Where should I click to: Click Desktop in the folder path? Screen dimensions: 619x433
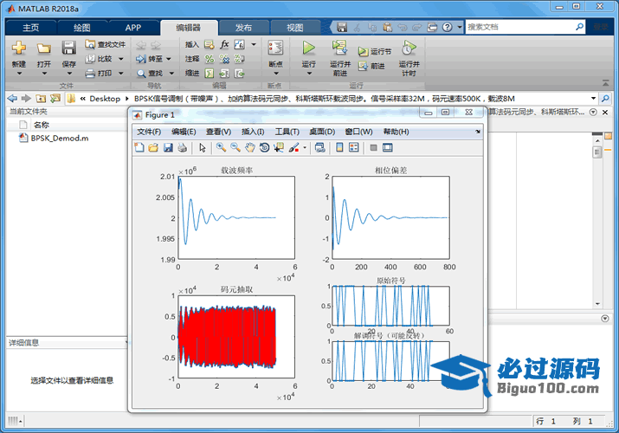tap(105, 99)
